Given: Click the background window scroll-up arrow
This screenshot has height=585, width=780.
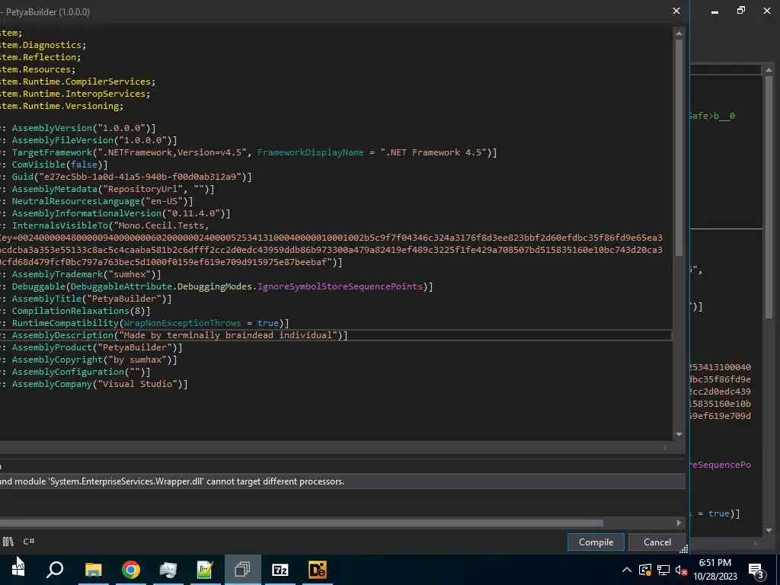Looking at the screenshot, I should pos(769,70).
